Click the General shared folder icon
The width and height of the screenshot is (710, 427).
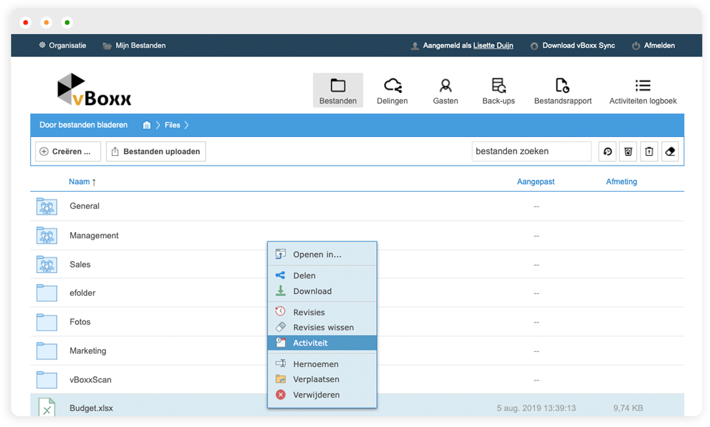point(47,206)
